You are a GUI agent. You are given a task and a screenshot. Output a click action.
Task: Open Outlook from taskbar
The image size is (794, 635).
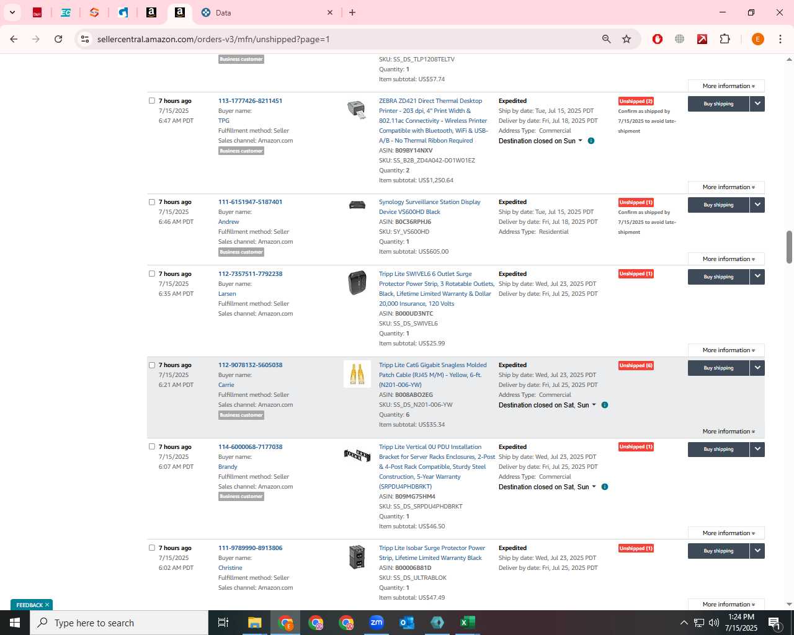click(407, 623)
